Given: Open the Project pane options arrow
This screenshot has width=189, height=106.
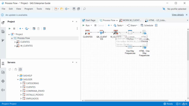Looking at the screenshot, I should [73, 21].
